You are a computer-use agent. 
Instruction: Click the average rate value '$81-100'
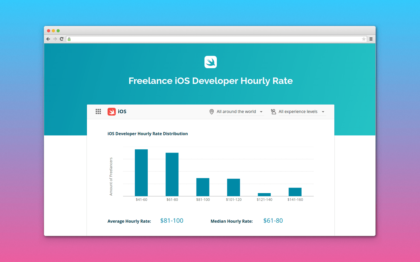(172, 221)
